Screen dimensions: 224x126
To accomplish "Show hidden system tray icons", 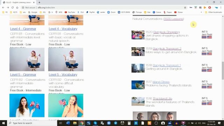I will click(189, 123).
